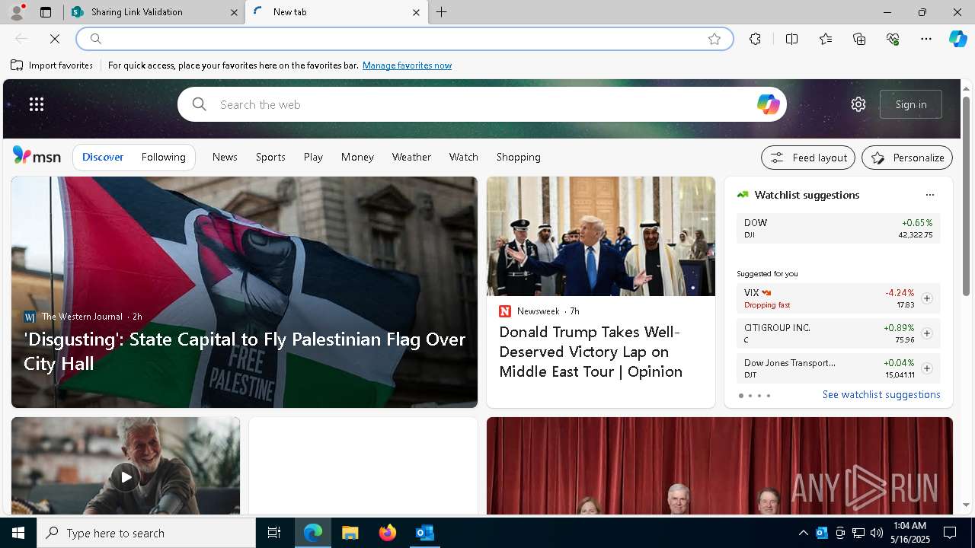Switch to Sharing Link Validation tab

[153, 12]
